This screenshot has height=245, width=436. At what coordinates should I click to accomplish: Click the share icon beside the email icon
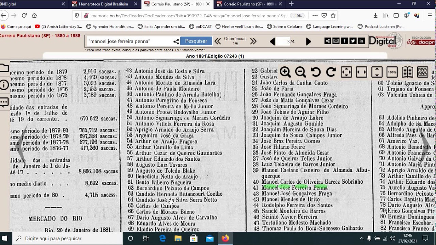tap(327, 41)
